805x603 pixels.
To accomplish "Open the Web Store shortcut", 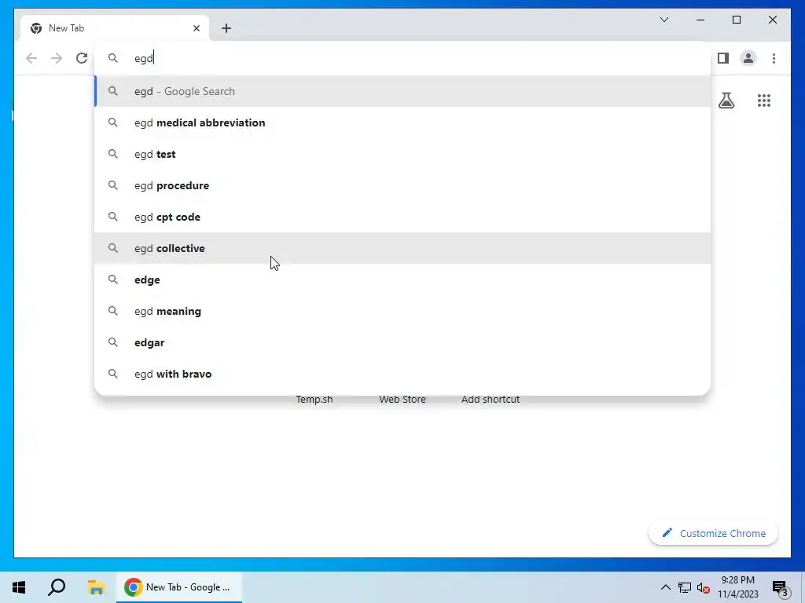I will tap(402, 400).
